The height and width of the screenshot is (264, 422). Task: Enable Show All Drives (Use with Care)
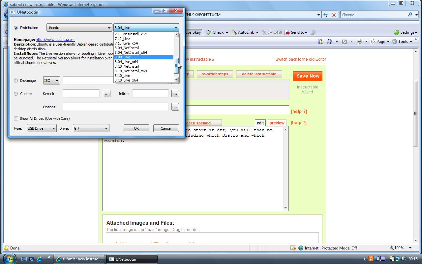[16, 118]
